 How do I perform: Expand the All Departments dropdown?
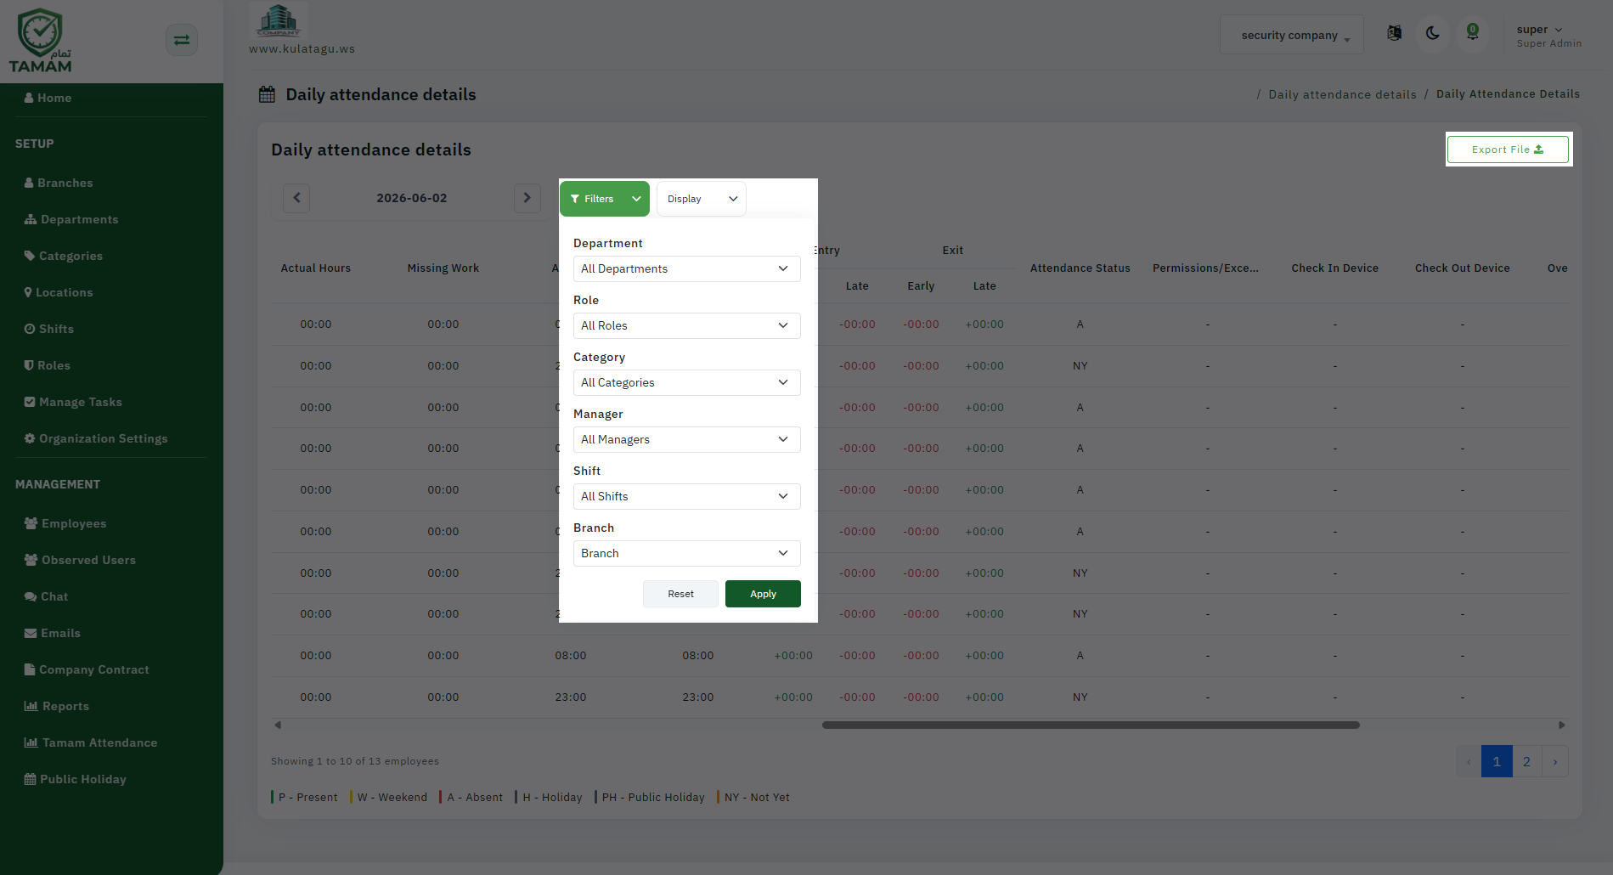687,268
